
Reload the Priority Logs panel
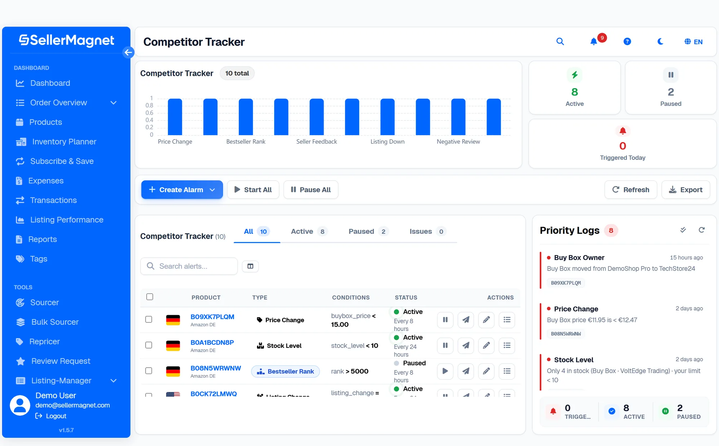pos(701,230)
